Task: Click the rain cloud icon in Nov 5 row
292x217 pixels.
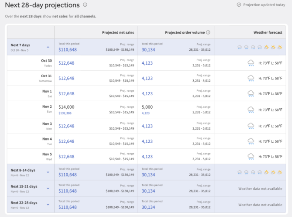Action: [251, 156]
